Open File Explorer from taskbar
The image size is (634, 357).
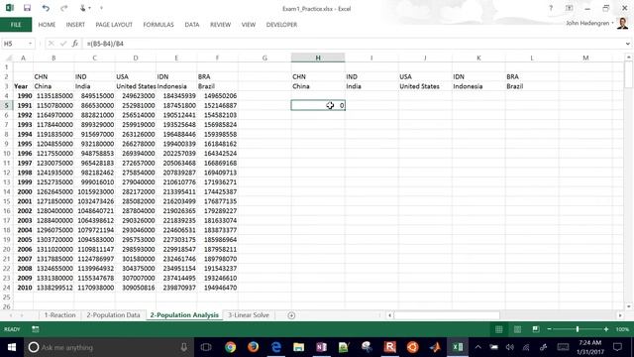(x=299, y=347)
